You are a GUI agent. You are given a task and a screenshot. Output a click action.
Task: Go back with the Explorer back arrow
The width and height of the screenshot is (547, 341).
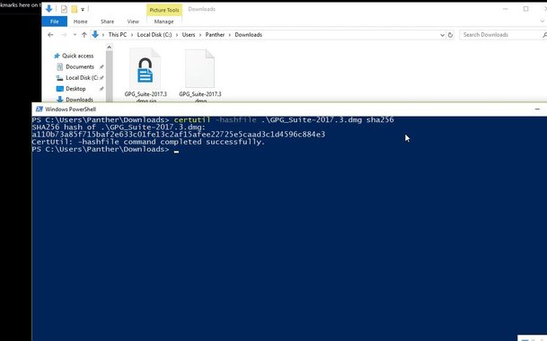[x=50, y=35]
